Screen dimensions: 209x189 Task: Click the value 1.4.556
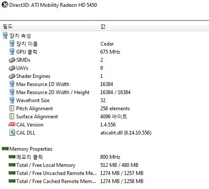click(108, 125)
